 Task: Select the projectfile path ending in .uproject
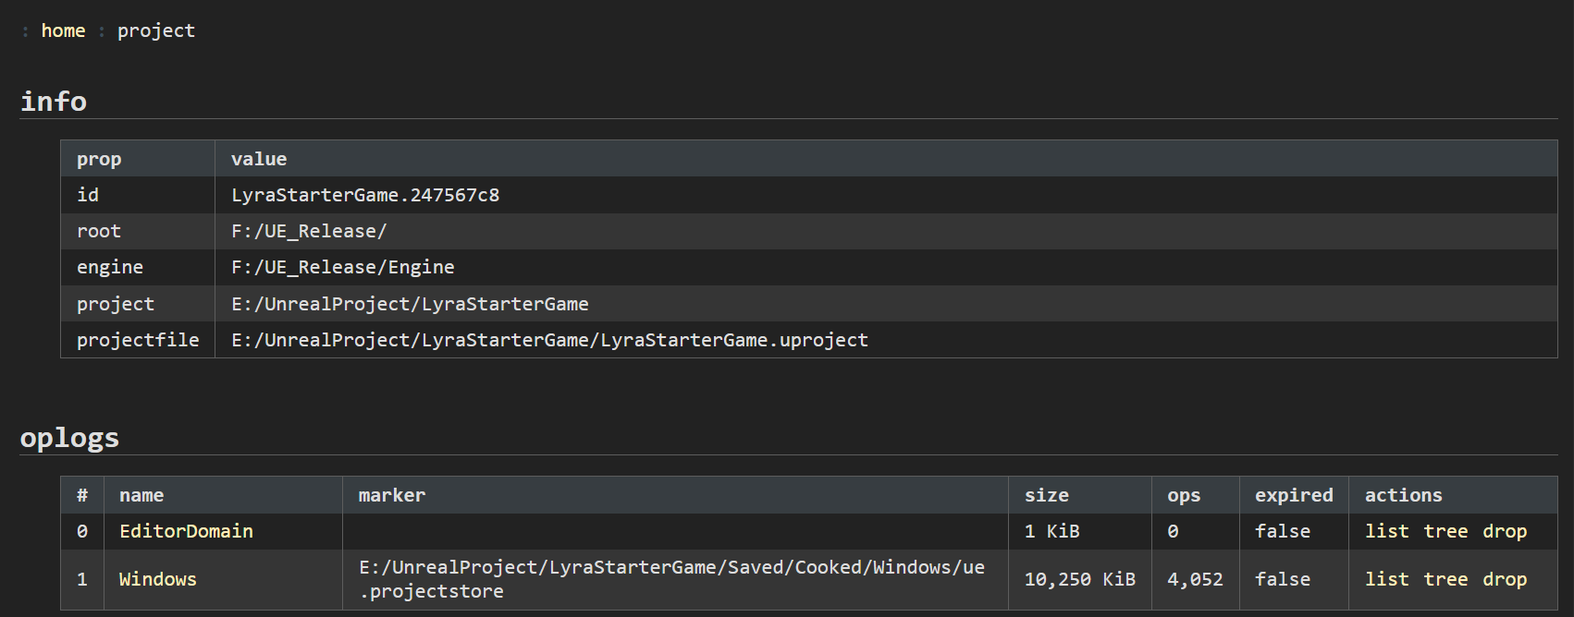tap(549, 340)
